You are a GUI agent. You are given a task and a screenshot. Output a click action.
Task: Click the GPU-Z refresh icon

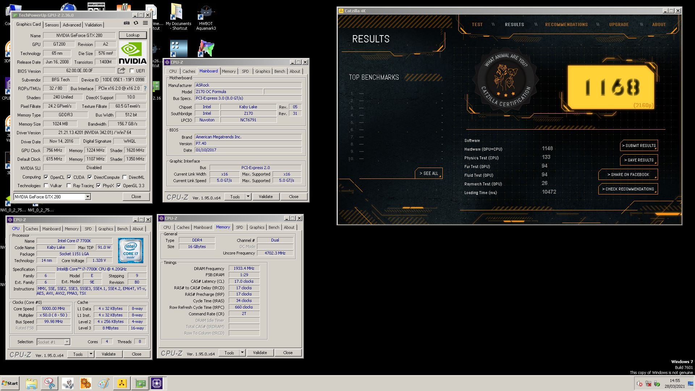[136, 23]
